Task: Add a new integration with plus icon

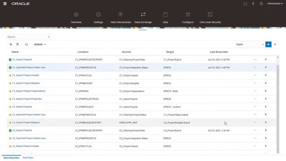Action: click(x=11, y=44)
